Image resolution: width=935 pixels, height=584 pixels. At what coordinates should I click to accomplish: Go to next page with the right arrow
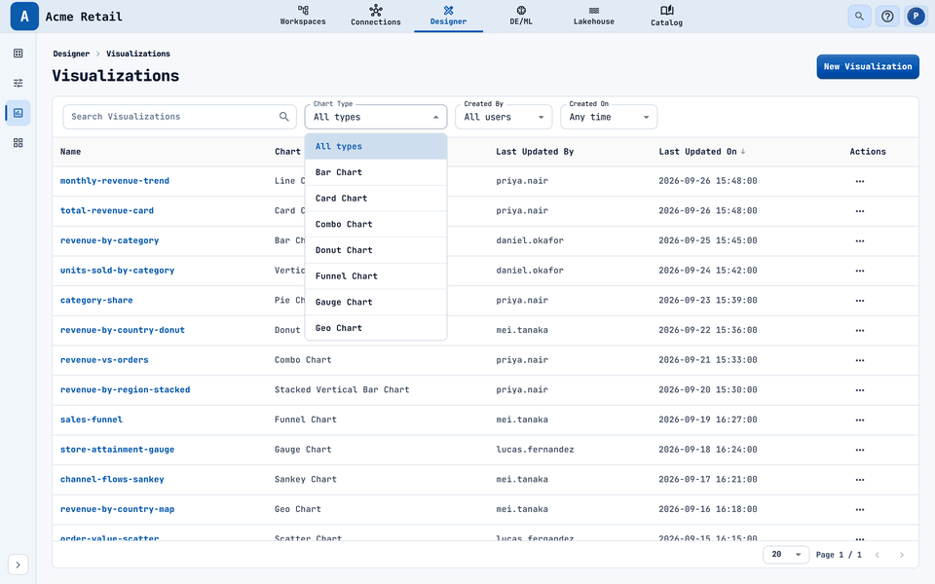(902, 555)
